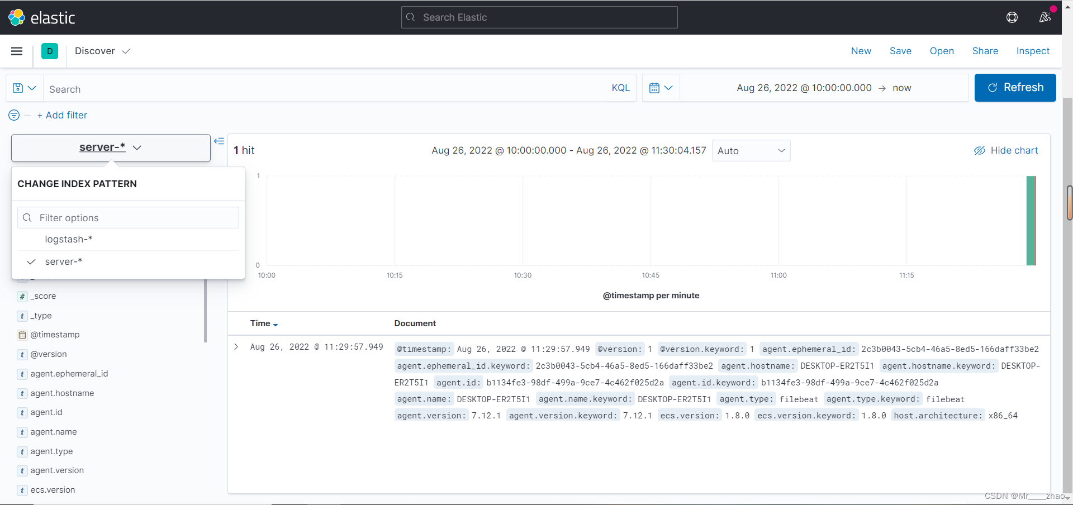1073x505 pixels.
Task: Click Open in the top menu
Action: 942,51
